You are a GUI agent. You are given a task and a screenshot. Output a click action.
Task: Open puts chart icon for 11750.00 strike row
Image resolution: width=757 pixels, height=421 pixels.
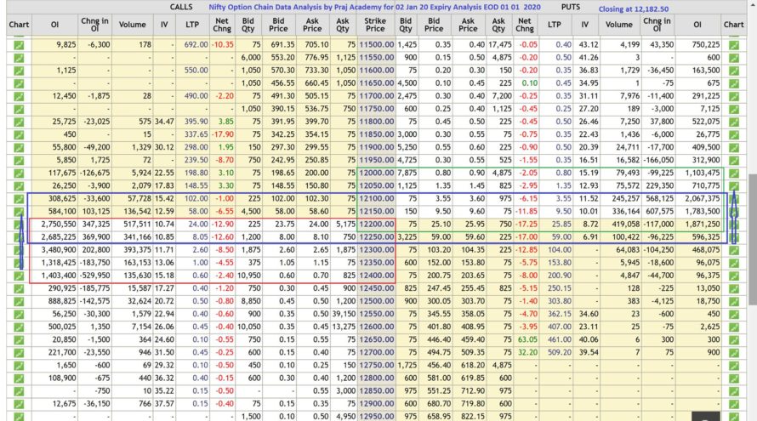[734, 109]
